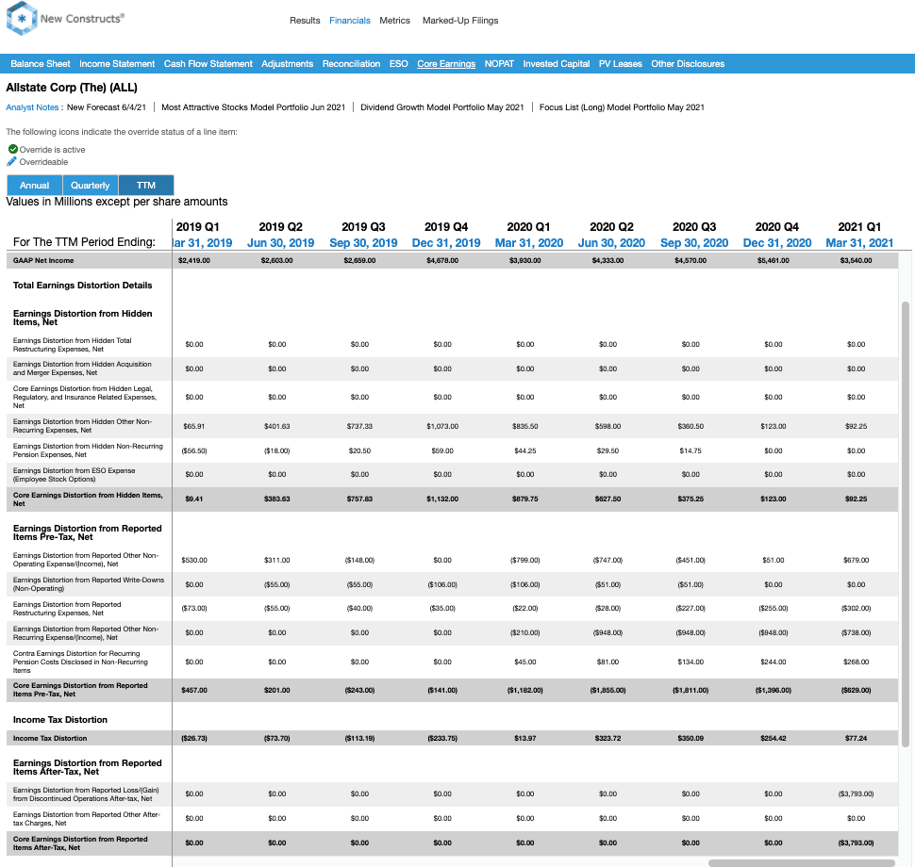Screen dimensions: 915x867
Task: Click Earnings Distortion from Reported Other Non-Operating Expense
Action: click(86, 560)
